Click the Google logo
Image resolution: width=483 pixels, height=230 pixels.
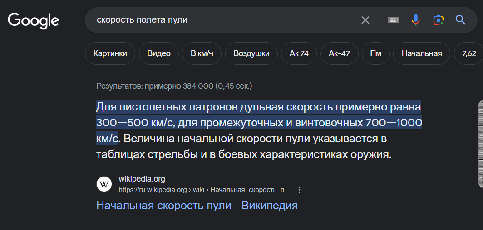click(33, 20)
